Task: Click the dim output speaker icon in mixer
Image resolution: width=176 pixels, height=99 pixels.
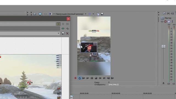Action: click(172, 13)
